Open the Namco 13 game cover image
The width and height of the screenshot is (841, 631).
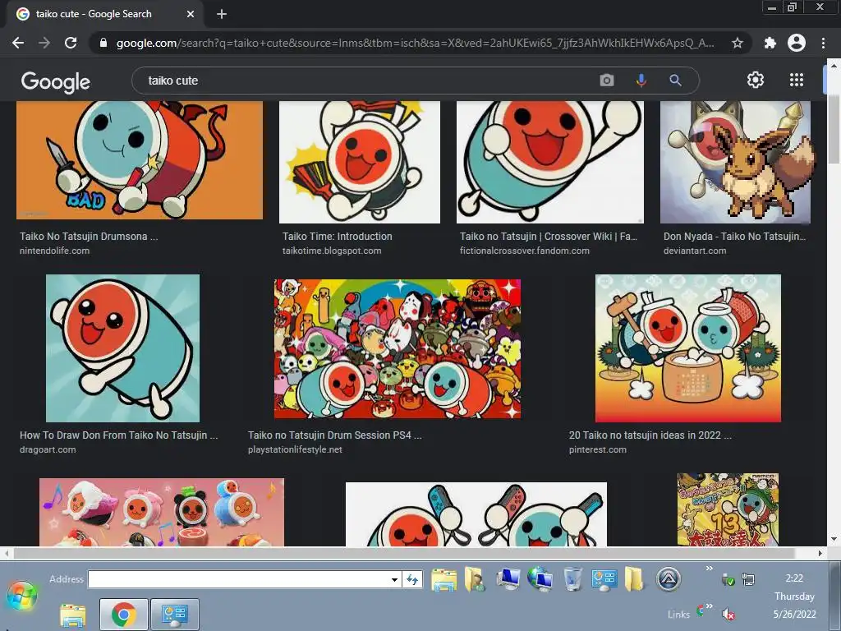pos(728,509)
